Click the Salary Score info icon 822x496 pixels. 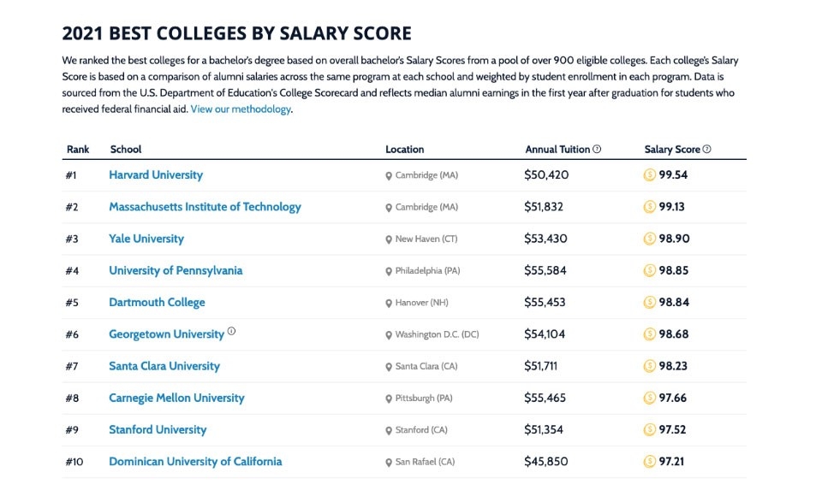707,150
